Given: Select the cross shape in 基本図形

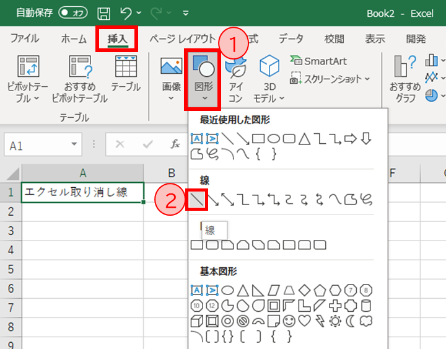Looking at the screenshot, I should [335, 306].
